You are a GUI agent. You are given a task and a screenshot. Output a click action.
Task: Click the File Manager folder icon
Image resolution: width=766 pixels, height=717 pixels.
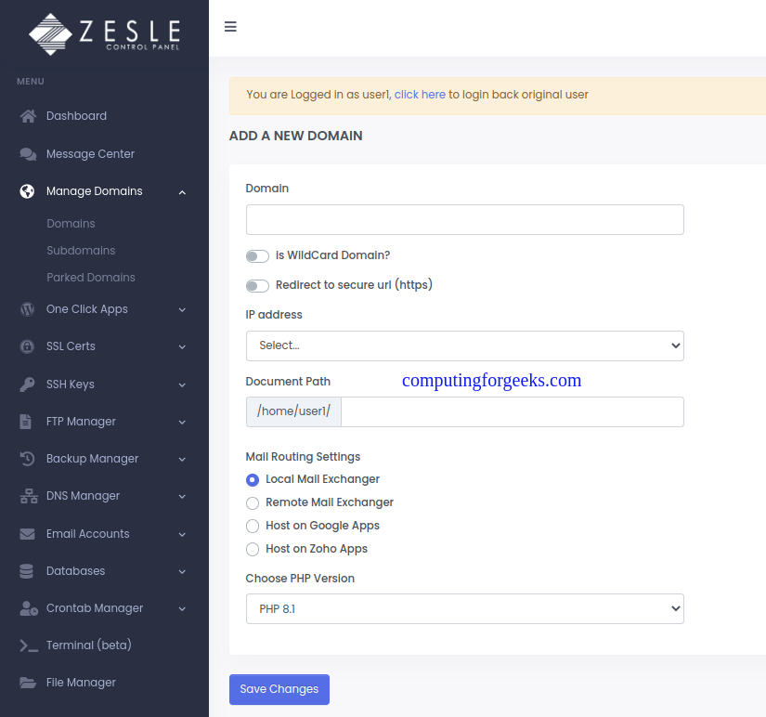pos(28,683)
